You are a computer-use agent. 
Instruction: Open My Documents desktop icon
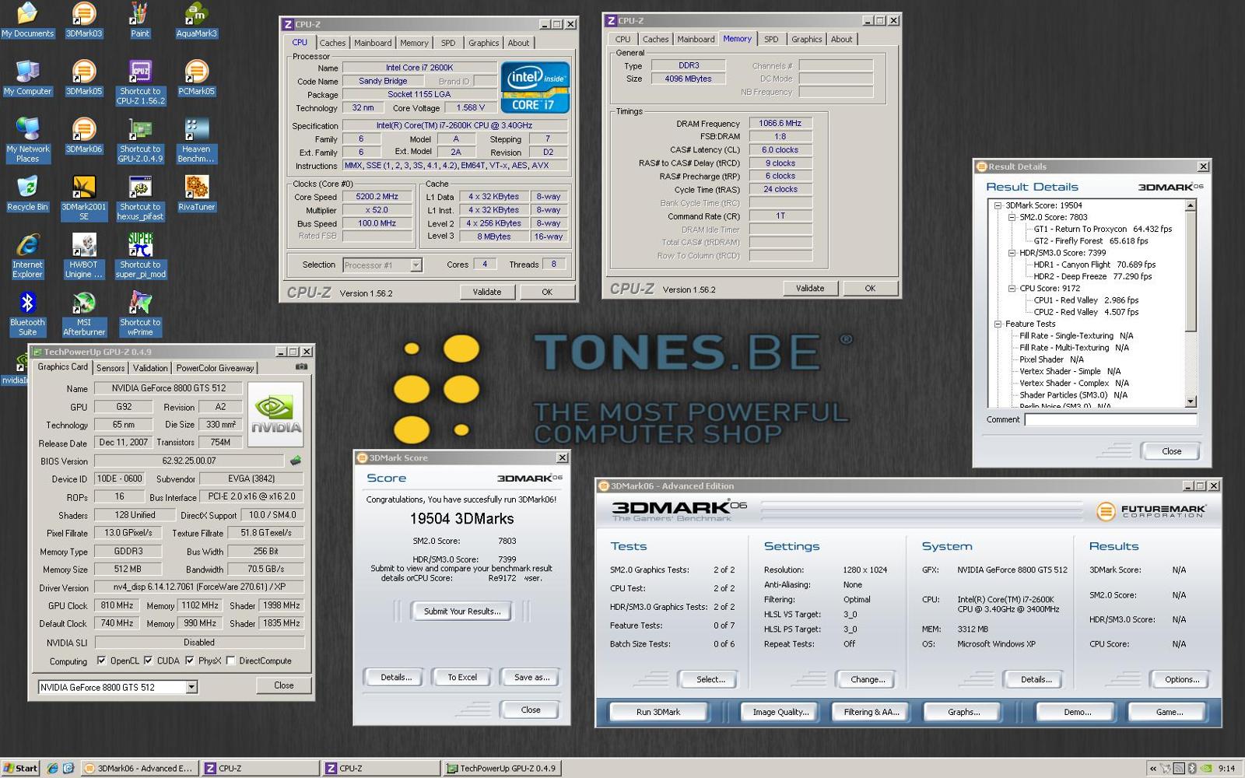(27, 19)
